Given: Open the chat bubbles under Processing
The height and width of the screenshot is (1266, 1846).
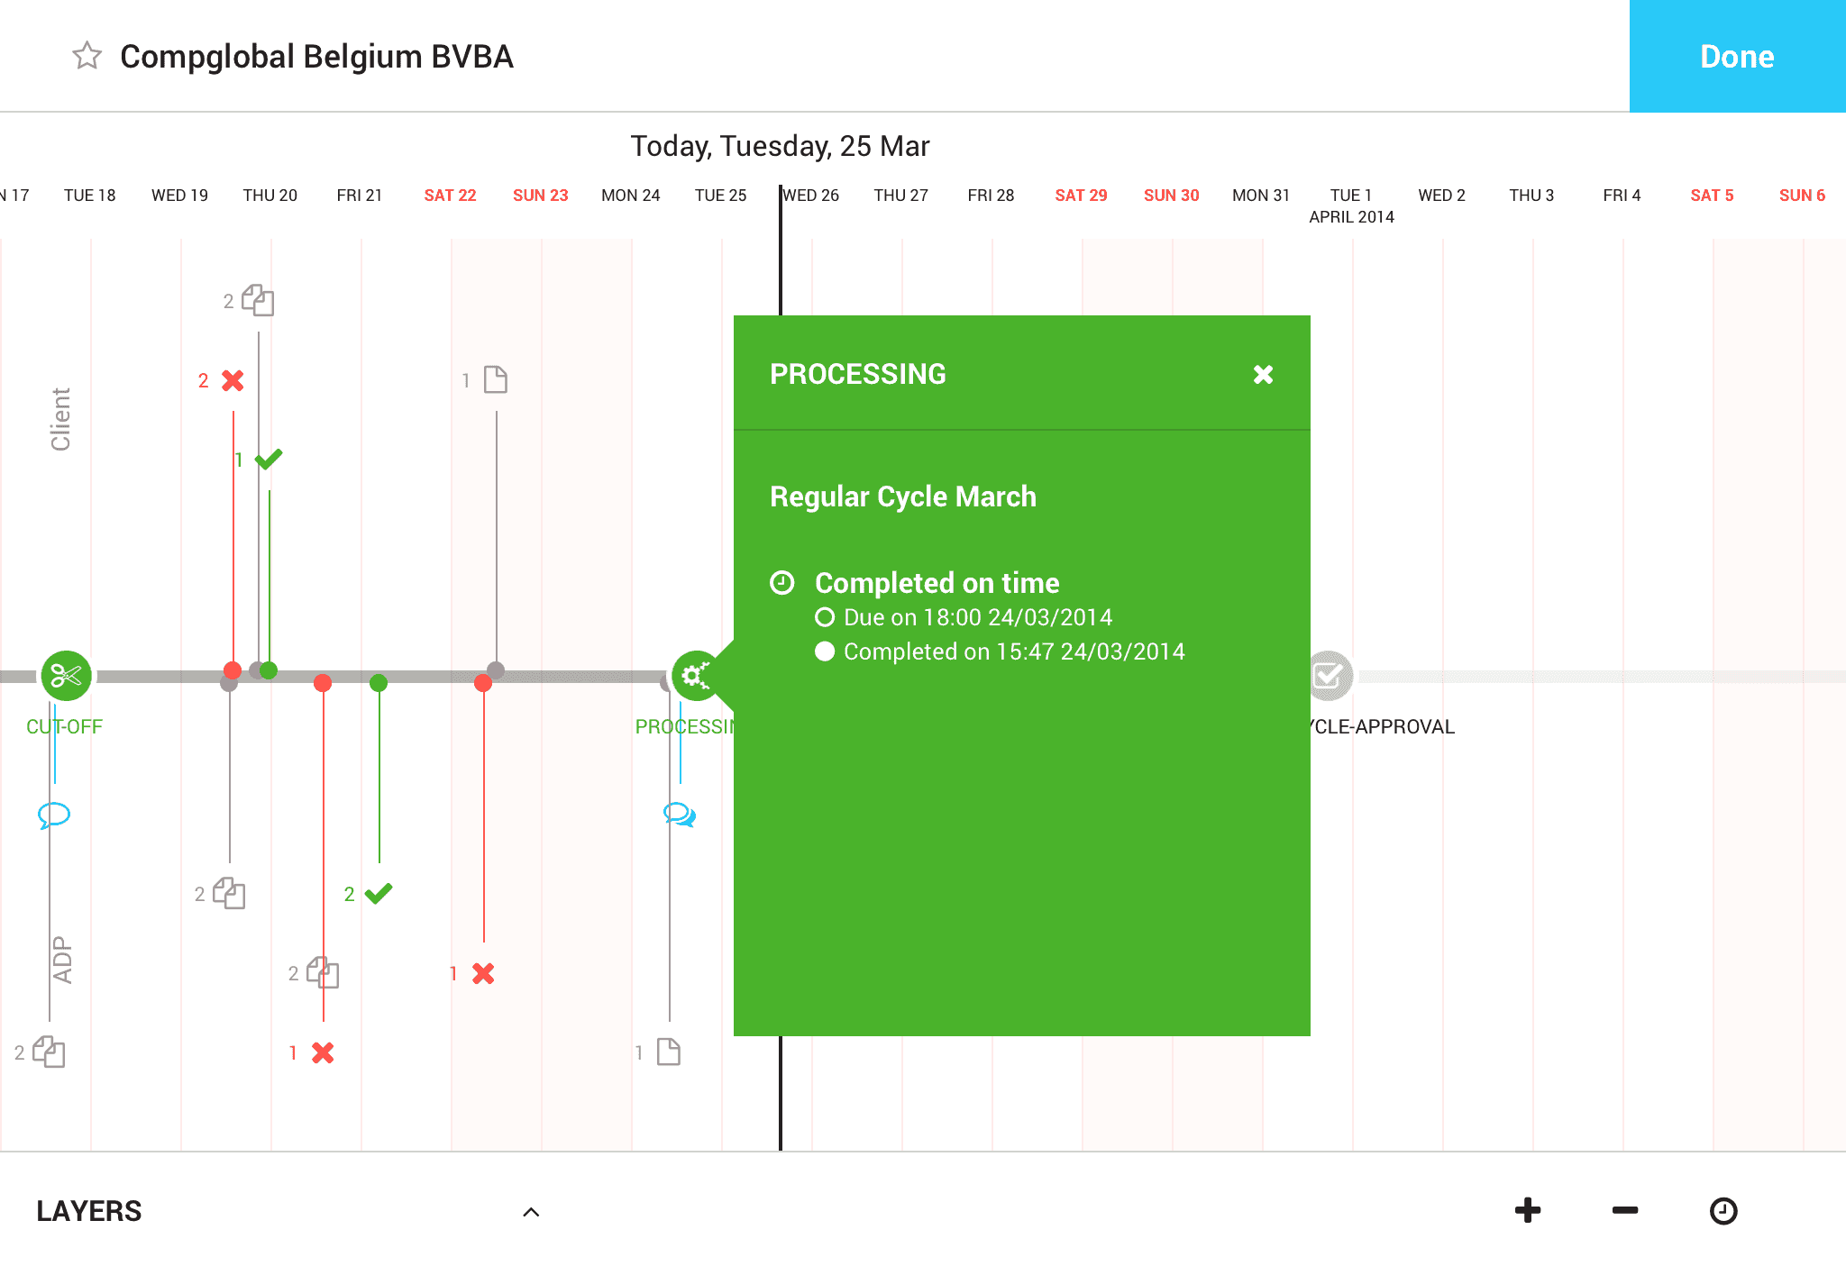Looking at the screenshot, I should click(x=680, y=815).
